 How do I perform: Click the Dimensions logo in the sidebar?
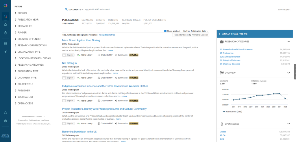[5, 5]
